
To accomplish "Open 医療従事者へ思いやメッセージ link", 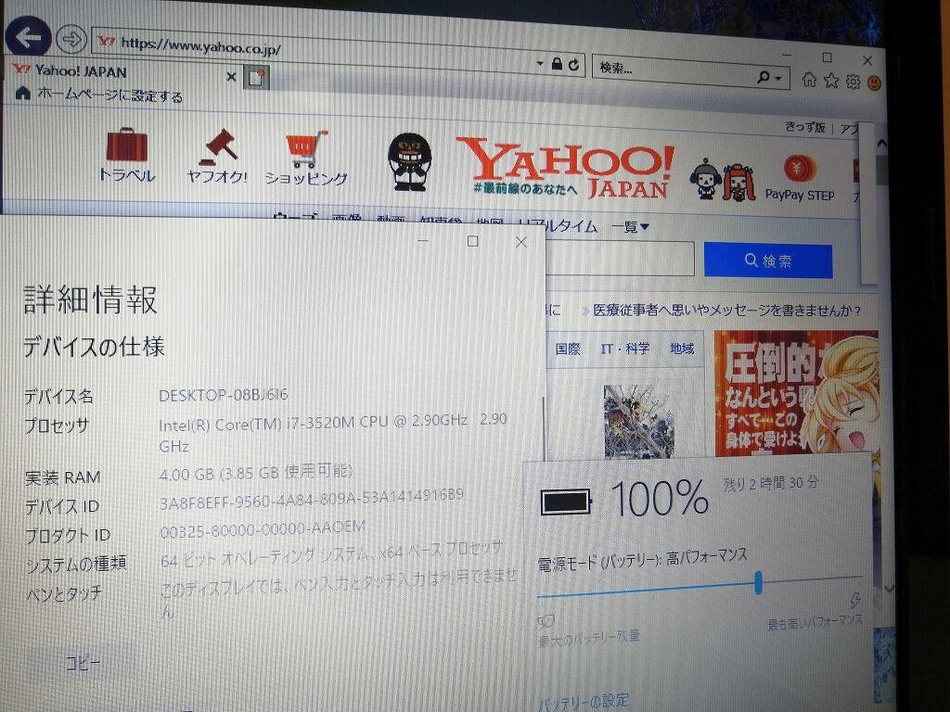I will coord(726,311).
